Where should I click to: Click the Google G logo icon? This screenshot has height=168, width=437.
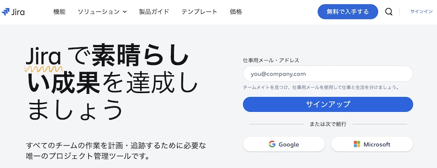tap(272, 144)
